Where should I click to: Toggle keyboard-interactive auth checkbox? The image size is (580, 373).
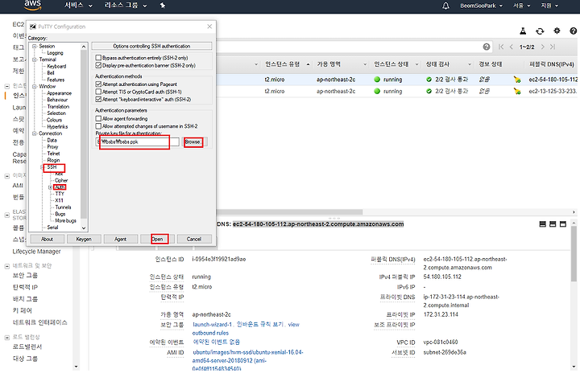pyautogui.click(x=98, y=100)
